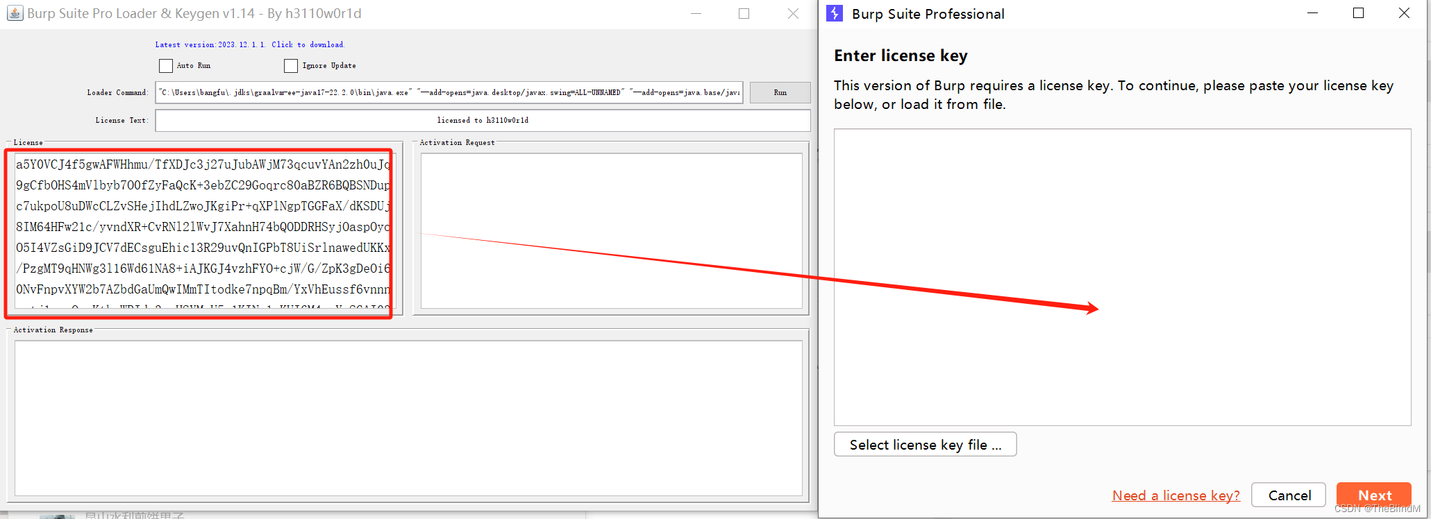Click the Enter license key heading
Screen dimensions: 1431x519
click(901, 56)
